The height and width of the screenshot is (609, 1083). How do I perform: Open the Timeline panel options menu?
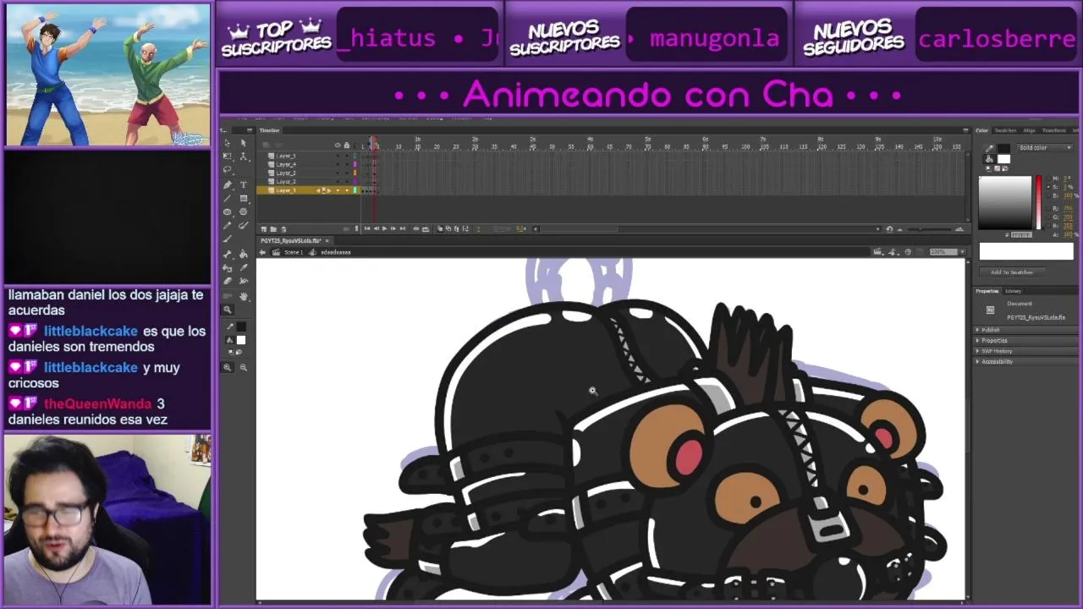(965, 130)
